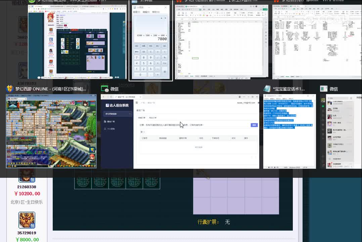Image resolution: width=362 pixels, height=242 pixels.
Task: Click the WeChat icon above the chat list preview
Action: pyautogui.click(x=324, y=89)
